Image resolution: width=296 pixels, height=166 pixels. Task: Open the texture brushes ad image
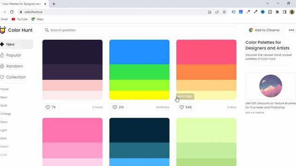click(271, 86)
